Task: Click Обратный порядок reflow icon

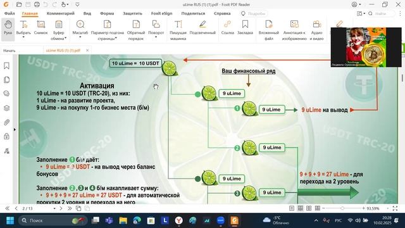Action: tap(136, 30)
